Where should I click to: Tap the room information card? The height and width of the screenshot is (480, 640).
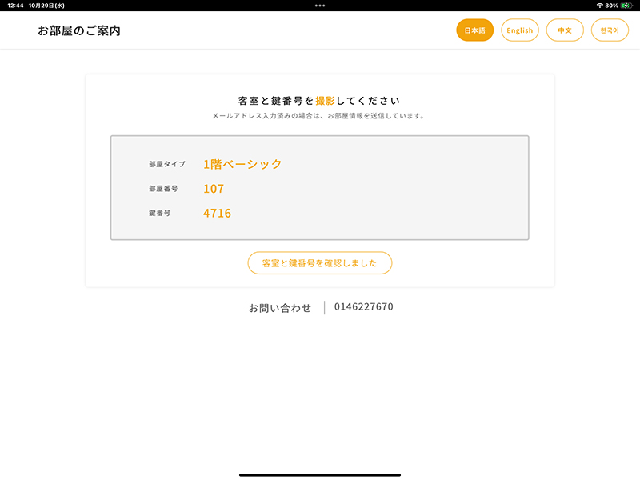click(320, 189)
